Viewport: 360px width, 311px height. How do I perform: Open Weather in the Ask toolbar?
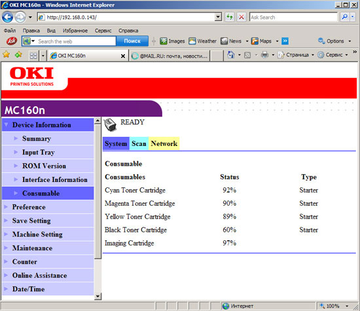(x=202, y=41)
